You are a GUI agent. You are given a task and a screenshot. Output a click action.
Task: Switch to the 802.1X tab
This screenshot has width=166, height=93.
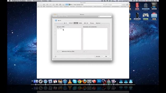click(x=86, y=23)
